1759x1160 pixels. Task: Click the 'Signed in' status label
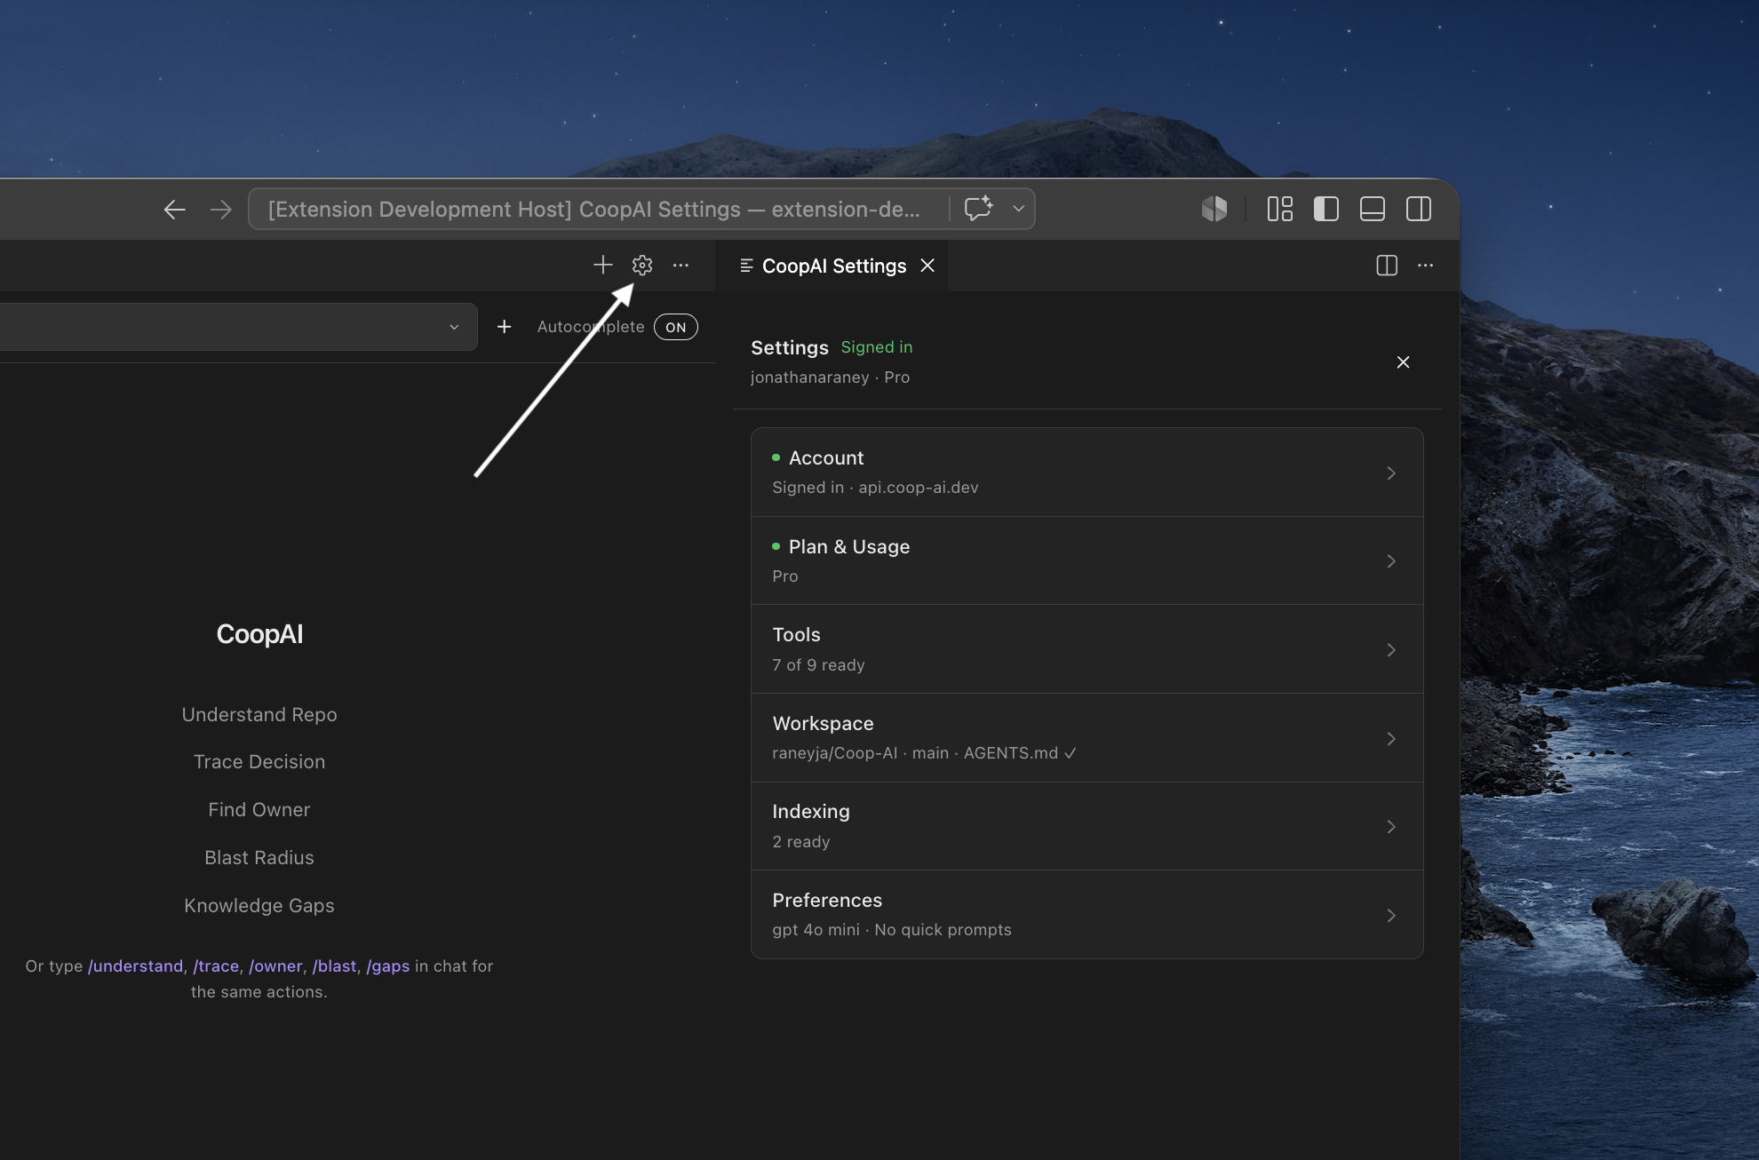[x=877, y=347]
